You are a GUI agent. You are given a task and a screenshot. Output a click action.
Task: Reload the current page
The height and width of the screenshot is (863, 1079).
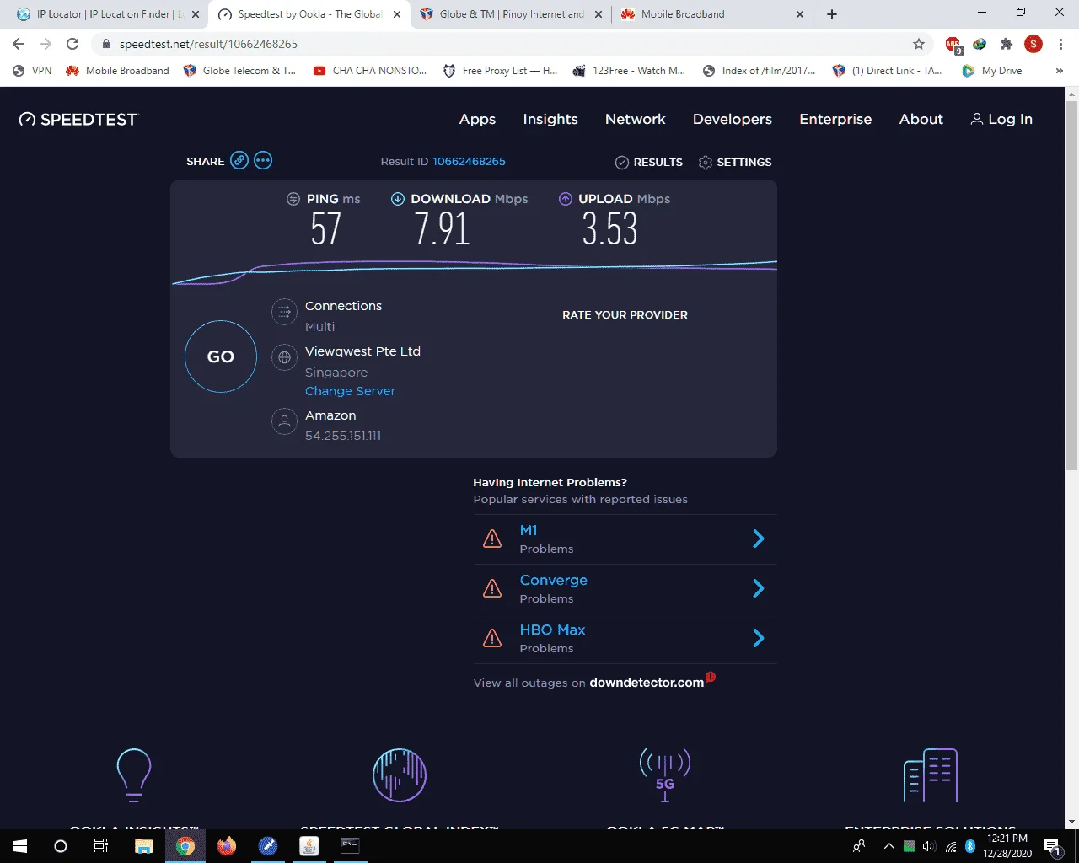pos(72,44)
